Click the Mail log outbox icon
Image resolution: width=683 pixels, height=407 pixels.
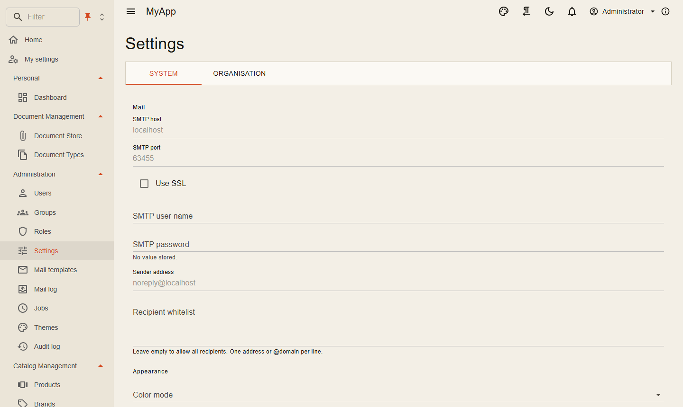[23, 289]
